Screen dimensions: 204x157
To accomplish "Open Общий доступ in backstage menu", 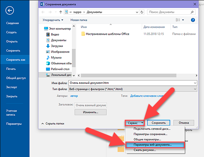I will (16, 78).
